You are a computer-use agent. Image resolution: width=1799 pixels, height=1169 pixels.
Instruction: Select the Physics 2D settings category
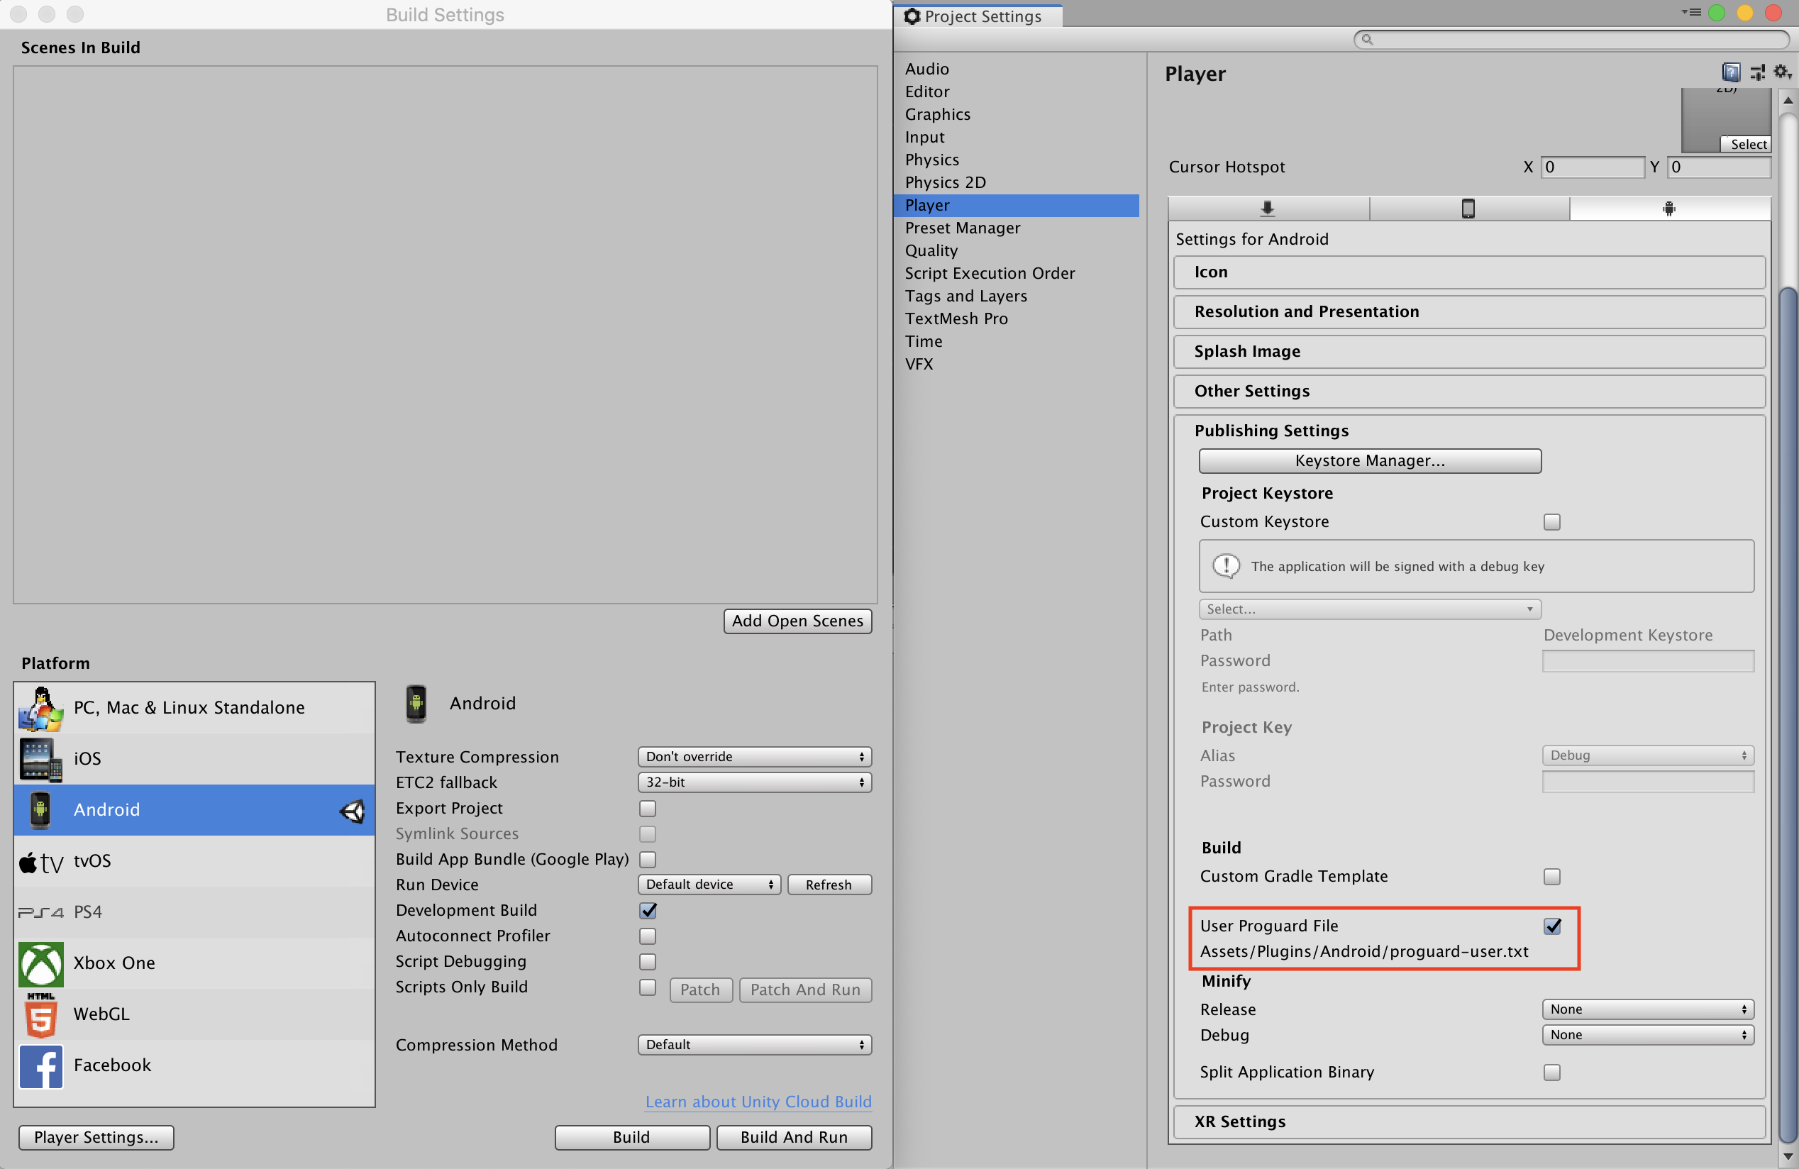point(946,181)
